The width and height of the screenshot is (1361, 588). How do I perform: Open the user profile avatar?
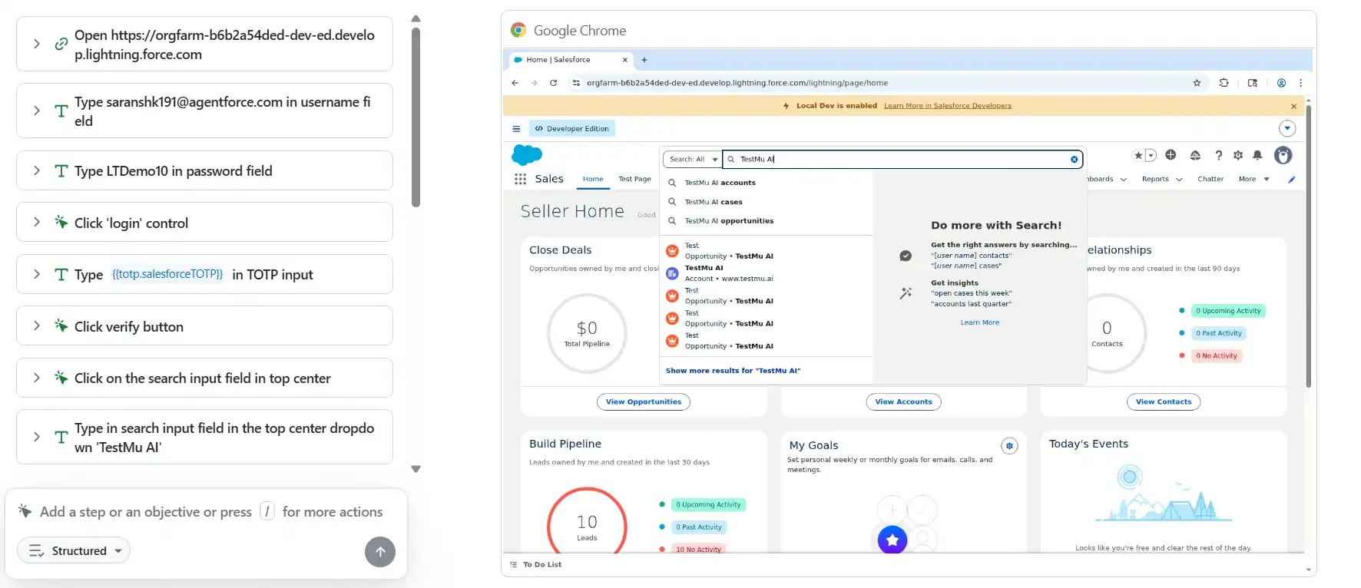(x=1283, y=155)
